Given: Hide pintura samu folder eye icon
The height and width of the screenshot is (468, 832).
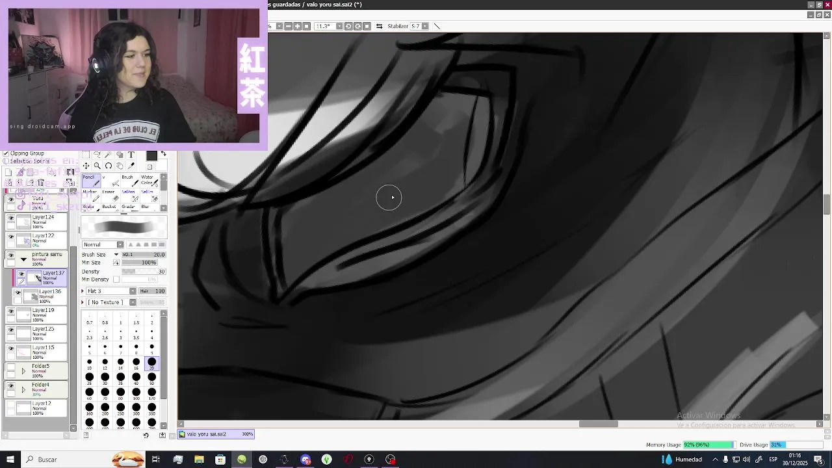Looking at the screenshot, I should pyautogui.click(x=10, y=256).
